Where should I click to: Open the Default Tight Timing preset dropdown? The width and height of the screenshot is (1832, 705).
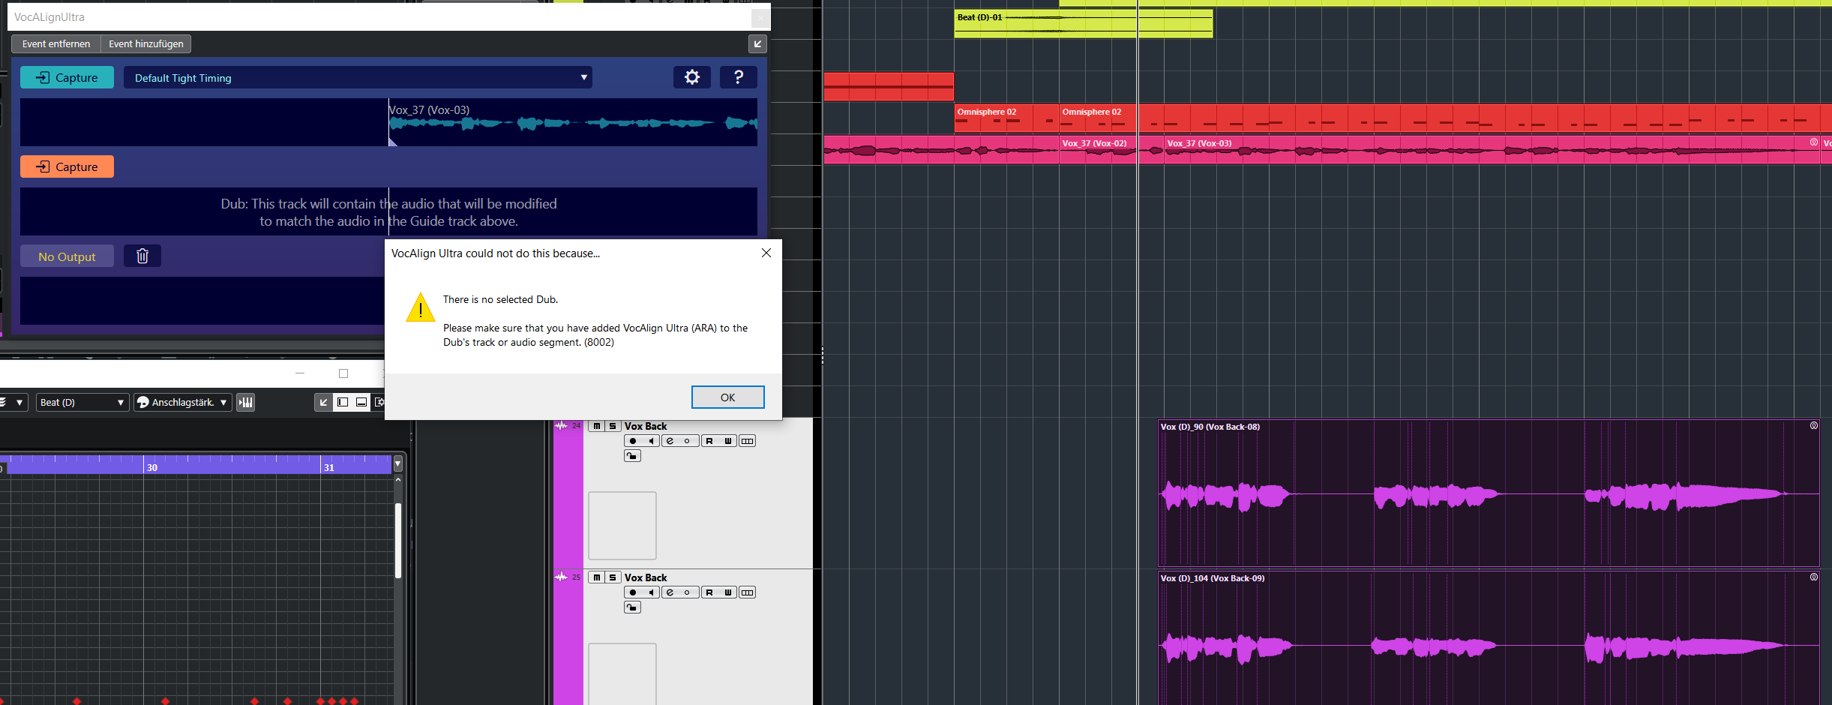[358, 78]
